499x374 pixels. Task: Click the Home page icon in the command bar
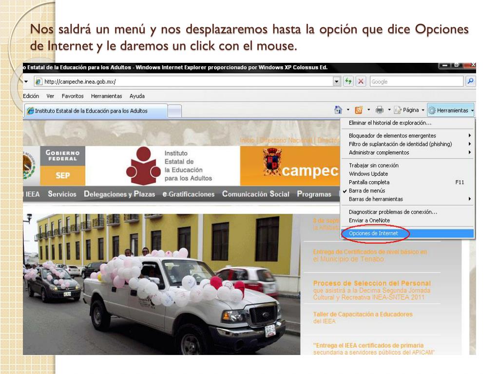pyautogui.click(x=338, y=110)
